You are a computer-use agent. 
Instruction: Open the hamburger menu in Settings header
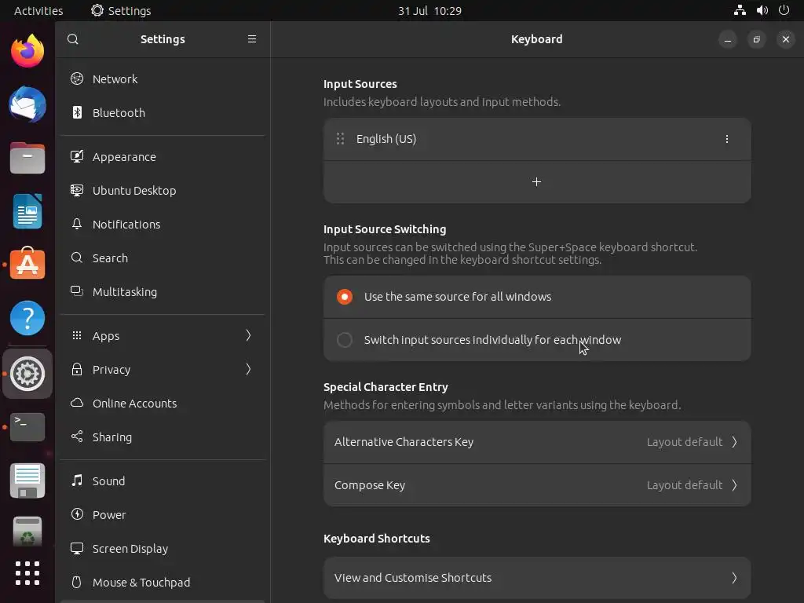pos(252,39)
